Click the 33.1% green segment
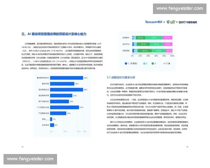The height and width of the screenshot is (168, 210). point(143,44)
